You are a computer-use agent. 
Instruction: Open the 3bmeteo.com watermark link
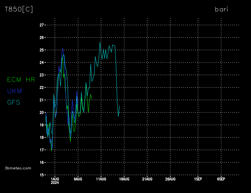pos(18,168)
